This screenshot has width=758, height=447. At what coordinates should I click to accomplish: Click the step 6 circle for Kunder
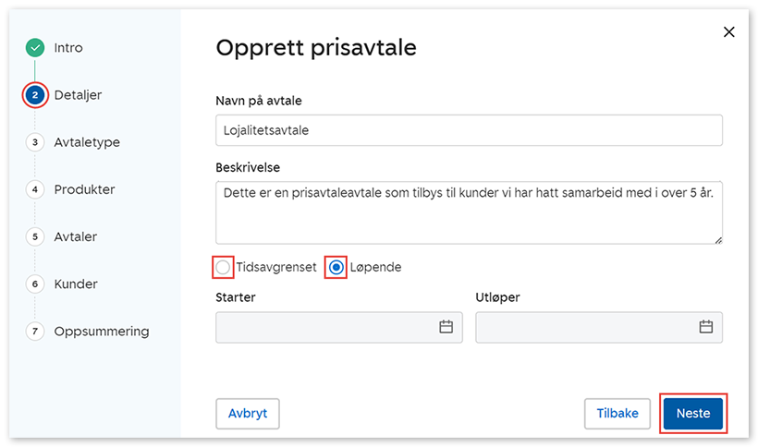click(x=35, y=284)
